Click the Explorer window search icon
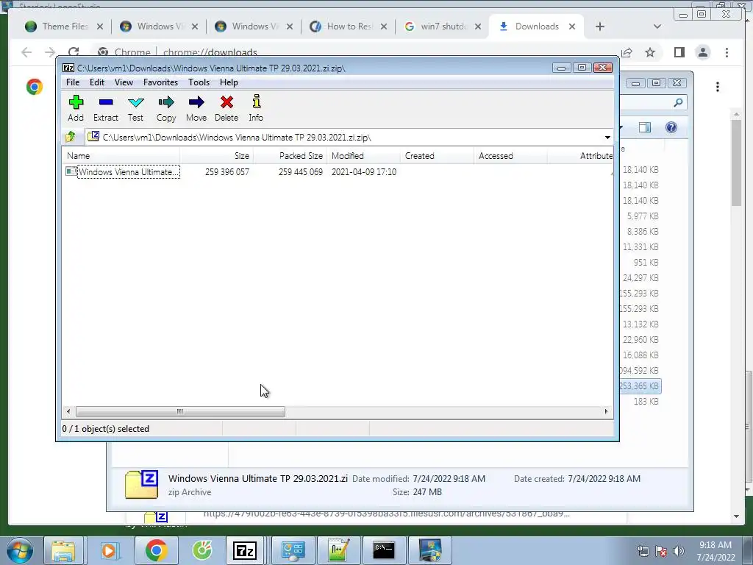This screenshot has height=565, width=753. coord(678,102)
